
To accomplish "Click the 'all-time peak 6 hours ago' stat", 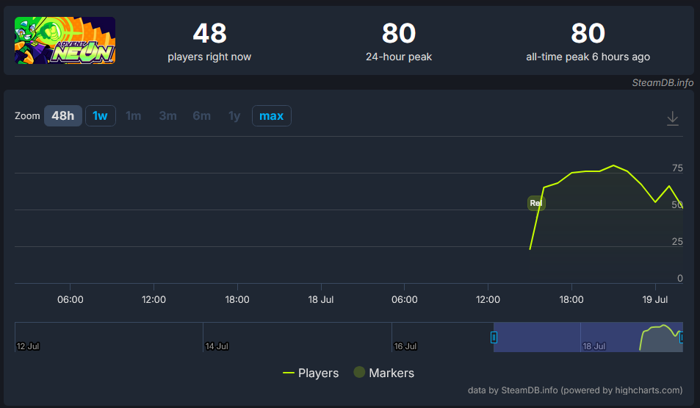I will click(x=588, y=42).
